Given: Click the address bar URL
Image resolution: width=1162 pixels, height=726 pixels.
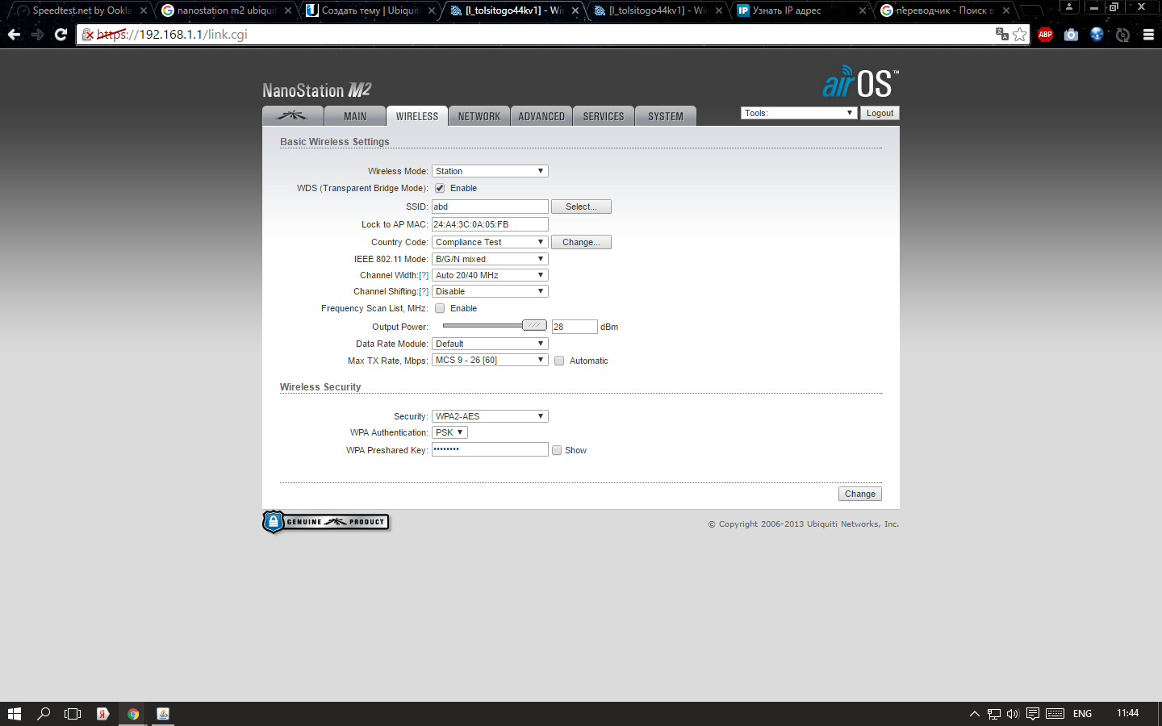Looking at the screenshot, I should [x=172, y=35].
